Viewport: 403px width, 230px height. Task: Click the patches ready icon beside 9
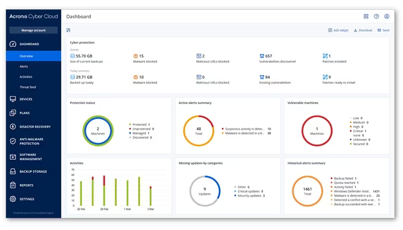click(325, 77)
